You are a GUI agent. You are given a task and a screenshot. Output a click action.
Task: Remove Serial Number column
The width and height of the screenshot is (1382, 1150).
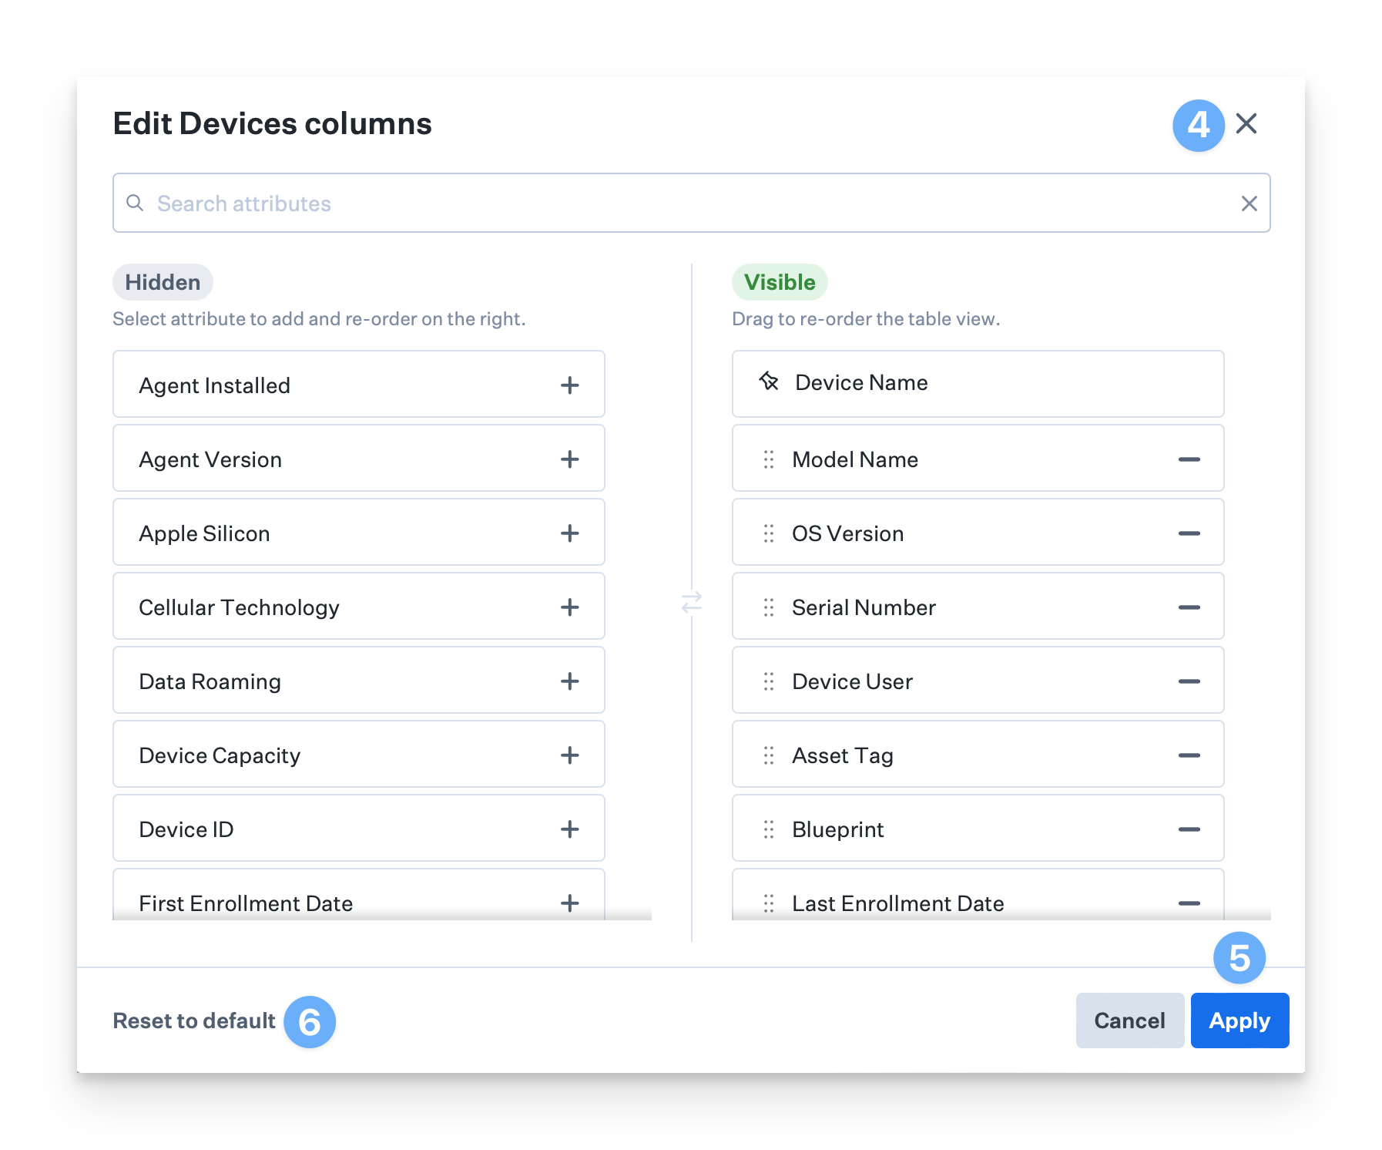(x=1189, y=607)
